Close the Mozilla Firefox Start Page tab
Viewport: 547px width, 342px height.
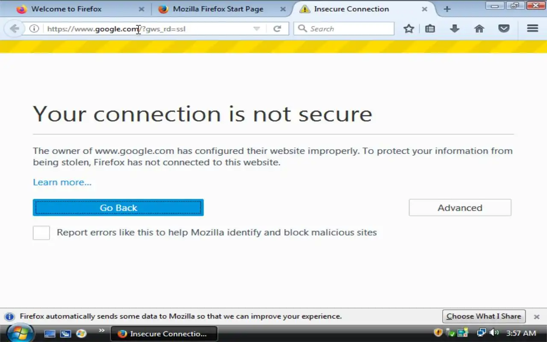[x=283, y=9]
